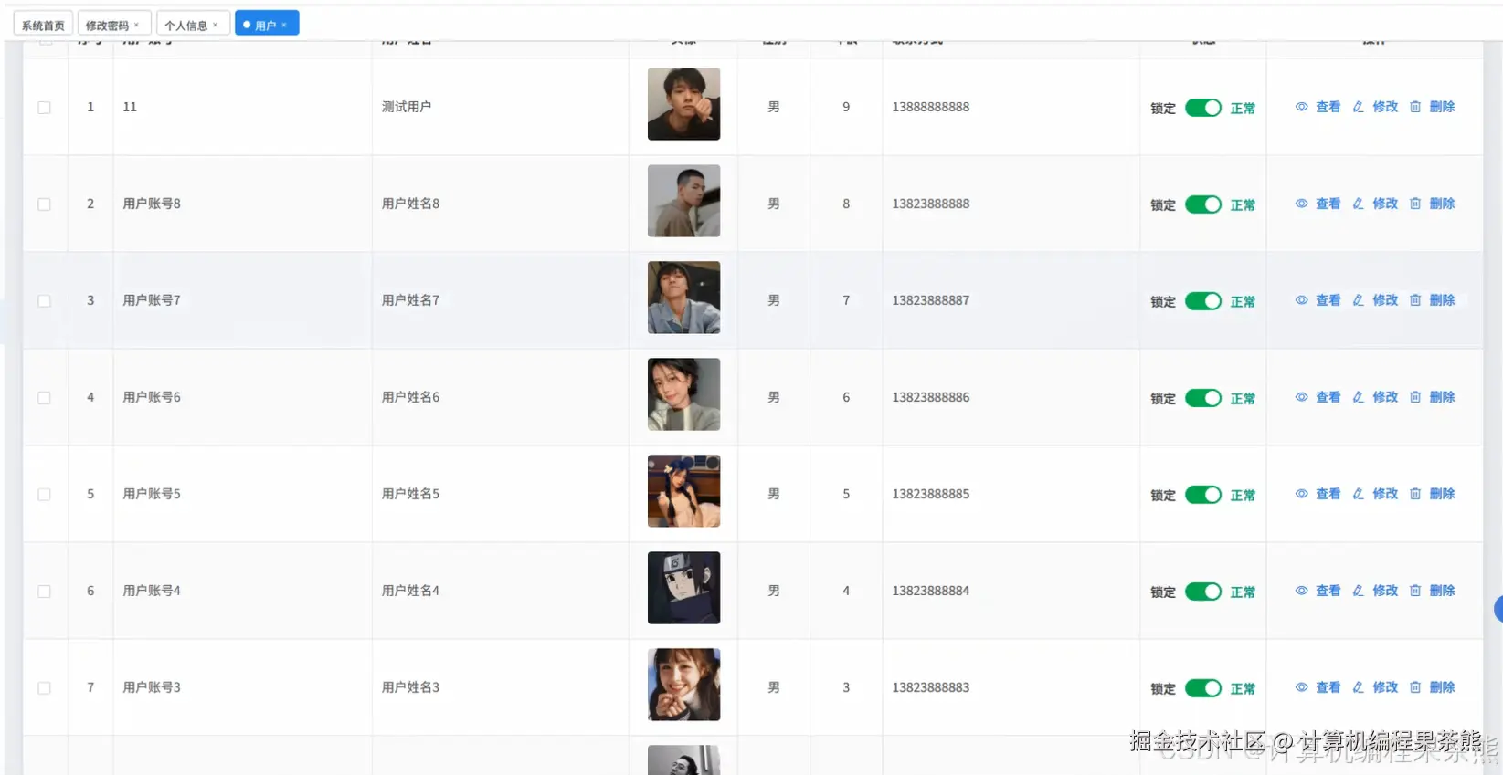Check the row checkbox for 用户账号7
This screenshot has height=775, width=1503.
point(44,301)
